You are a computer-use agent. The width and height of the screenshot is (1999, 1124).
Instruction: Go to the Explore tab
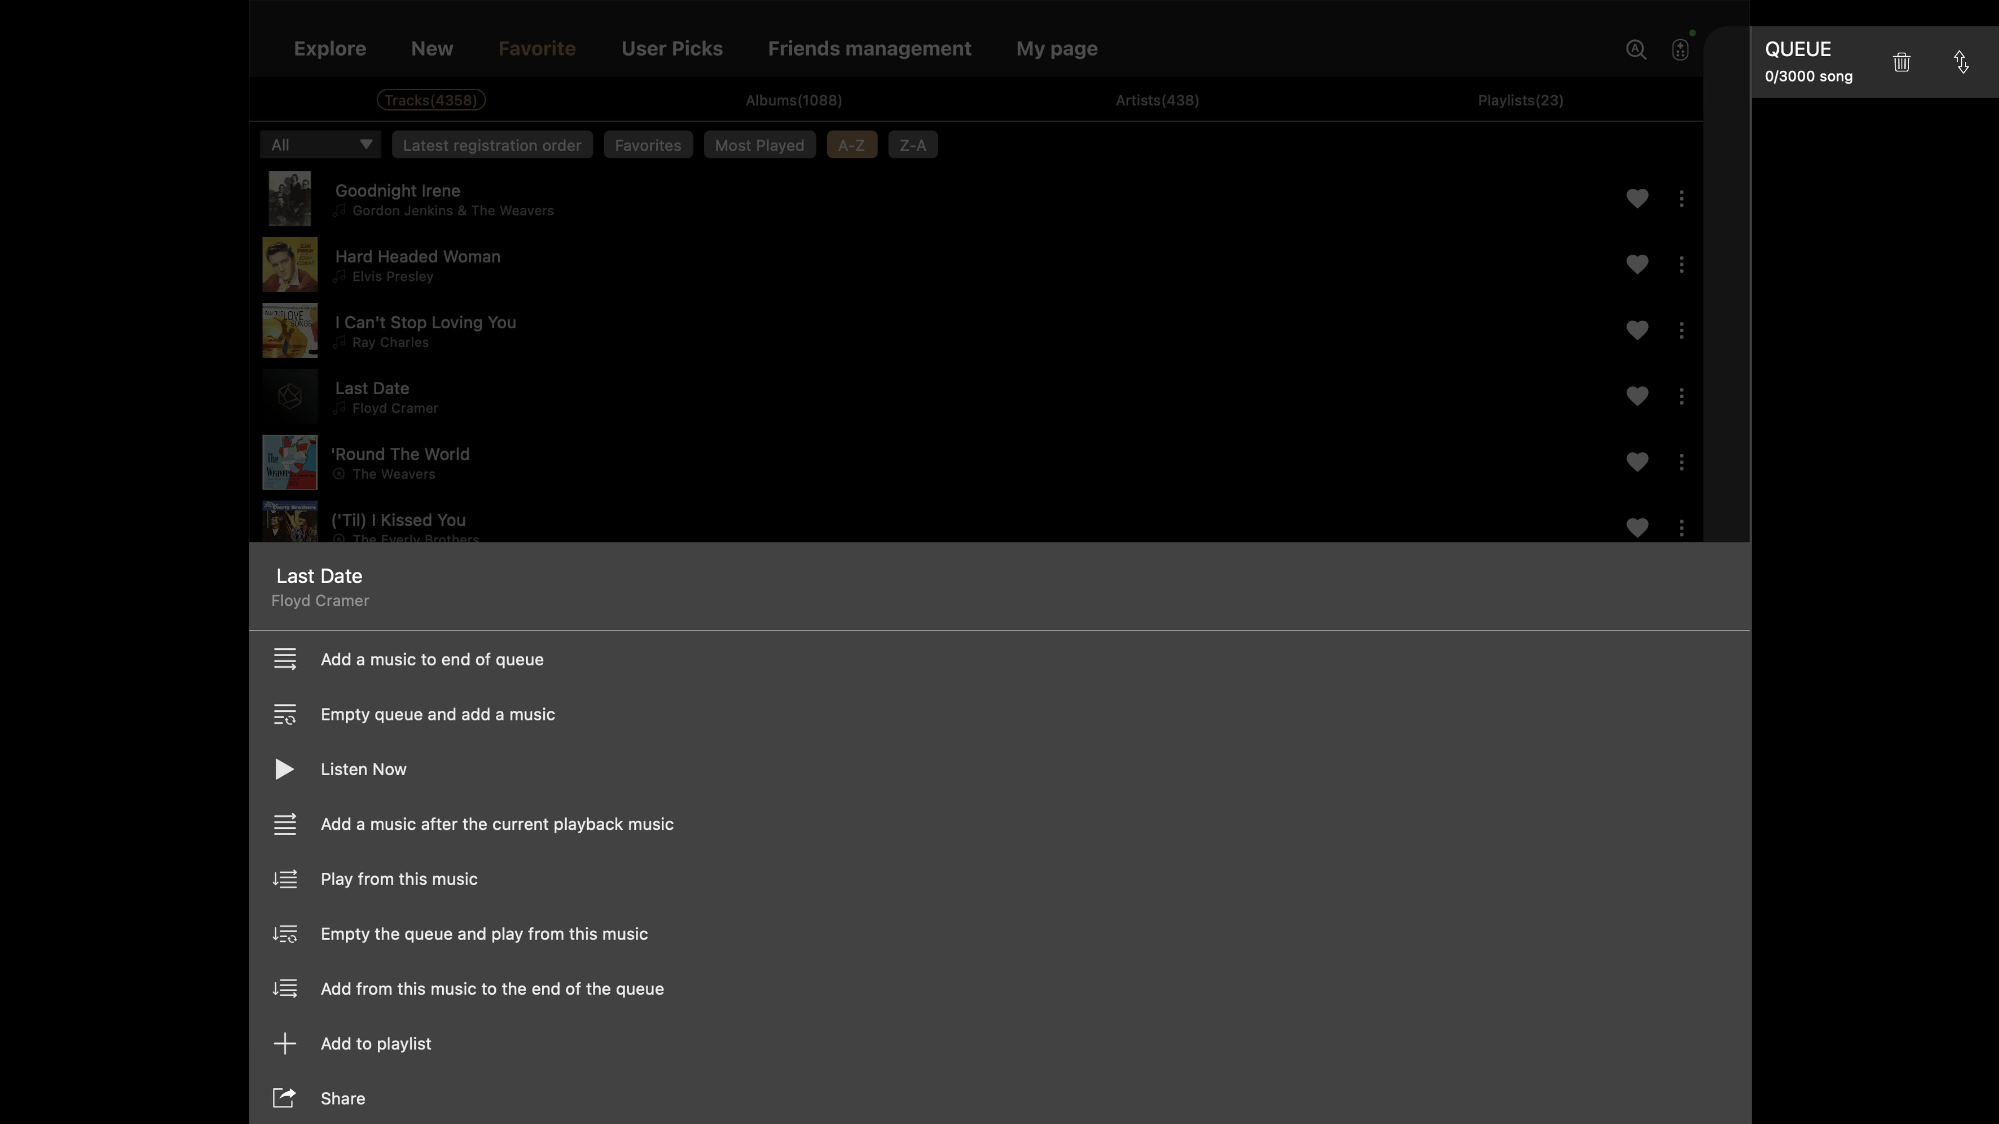pyautogui.click(x=330, y=49)
